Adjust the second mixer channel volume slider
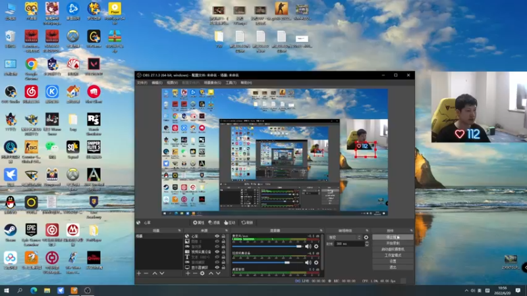The height and width of the screenshot is (296, 527). 288,262
